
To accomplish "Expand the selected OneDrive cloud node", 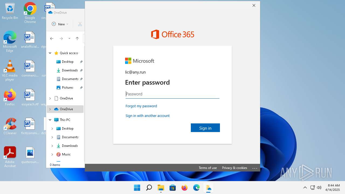I will pyautogui.click(x=50, y=109).
